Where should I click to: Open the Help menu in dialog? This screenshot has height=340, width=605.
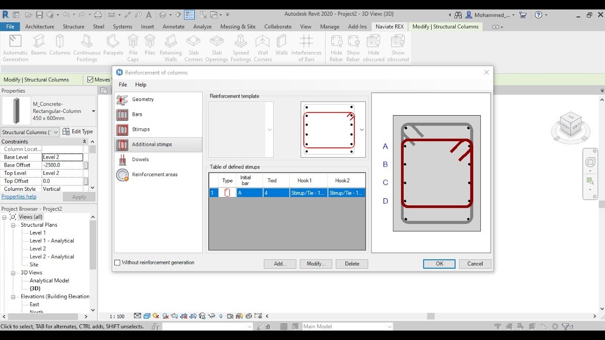coord(141,85)
